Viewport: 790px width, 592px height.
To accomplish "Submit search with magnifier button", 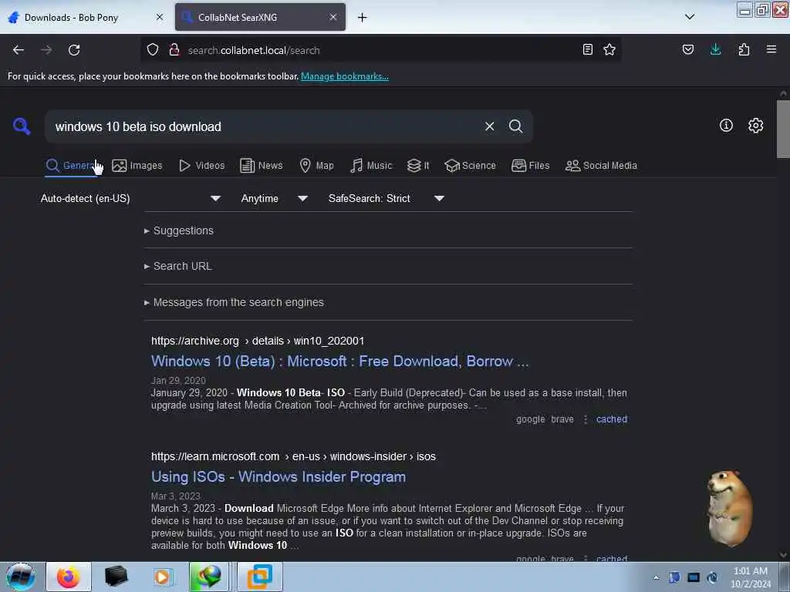I will coord(515,126).
